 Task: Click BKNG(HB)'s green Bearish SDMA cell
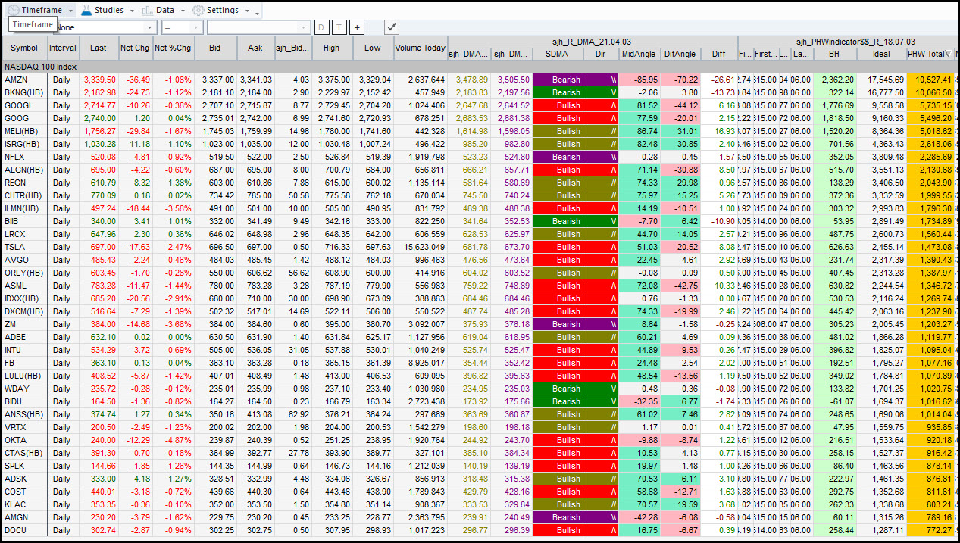click(x=558, y=92)
